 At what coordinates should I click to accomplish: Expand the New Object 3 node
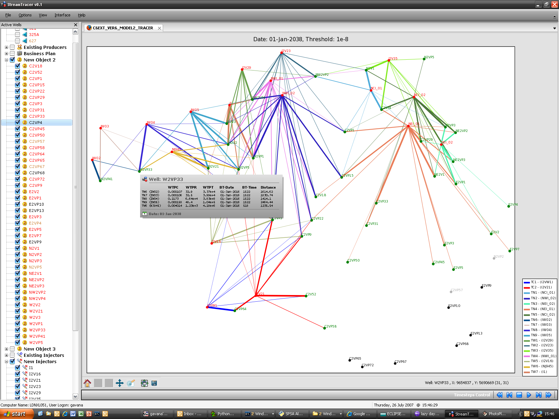click(x=6, y=349)
